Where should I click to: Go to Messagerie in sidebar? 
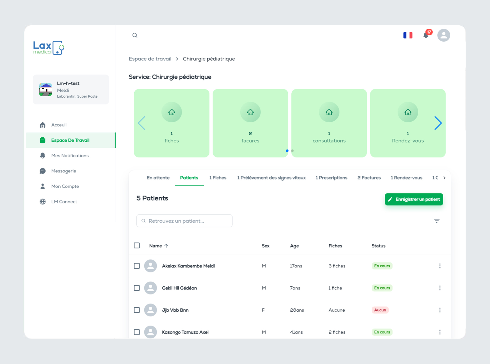(x=63, y=171)
